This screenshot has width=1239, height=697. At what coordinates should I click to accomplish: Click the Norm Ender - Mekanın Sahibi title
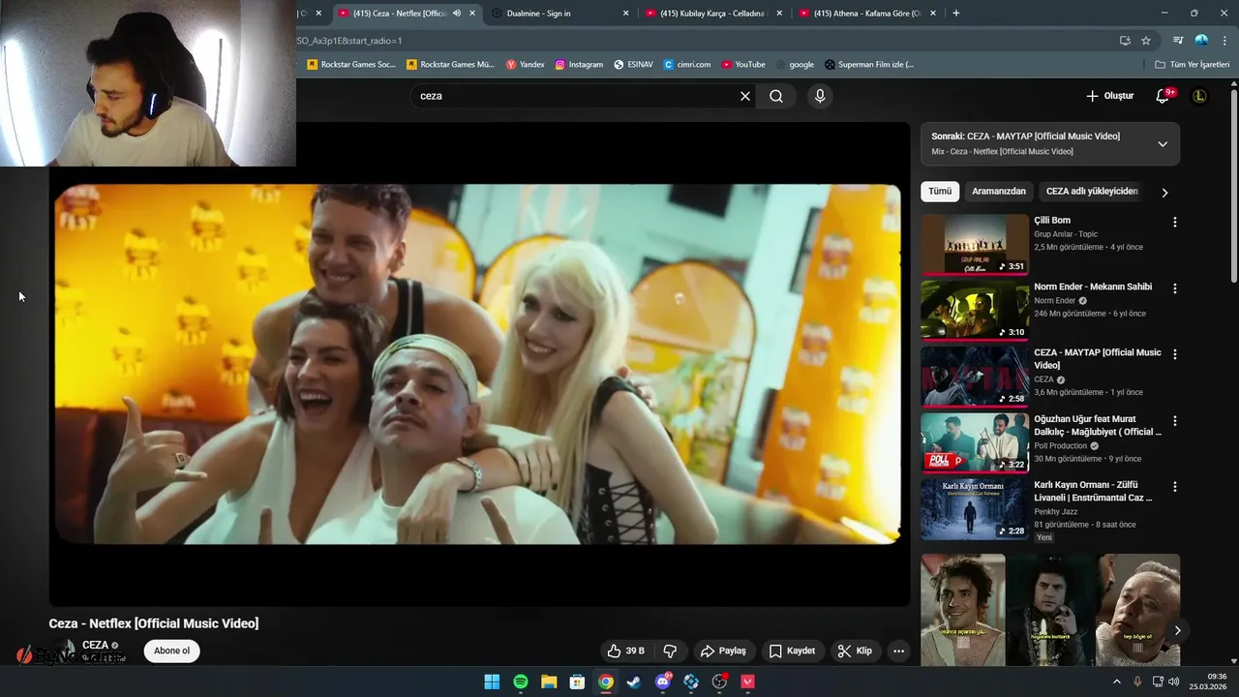(1093, 287)
